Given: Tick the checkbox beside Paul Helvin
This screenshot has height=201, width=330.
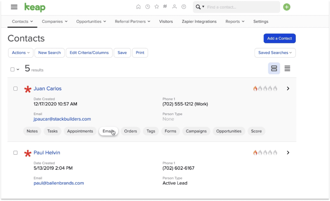Looking at the screenshot, I should click(x=15, y=153).
